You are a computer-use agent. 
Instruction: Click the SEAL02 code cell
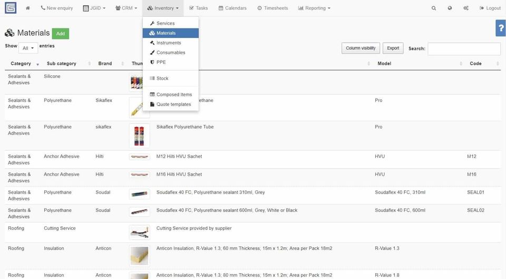pyautogui.click(x=475, y=210)
